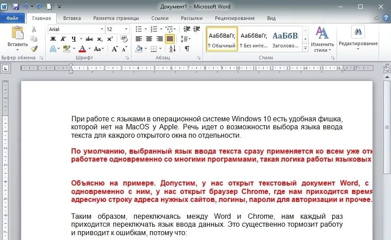Clear formatting with the eraser icon
The width and height of the screenshot is (391, 240).
[x=124, y=39]
